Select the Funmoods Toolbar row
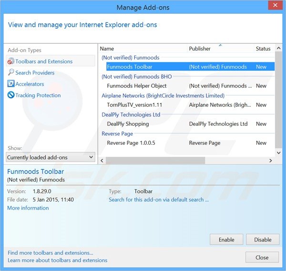This screenshot has width=286, height=271. pyautogui.click(x=190, y=67)
